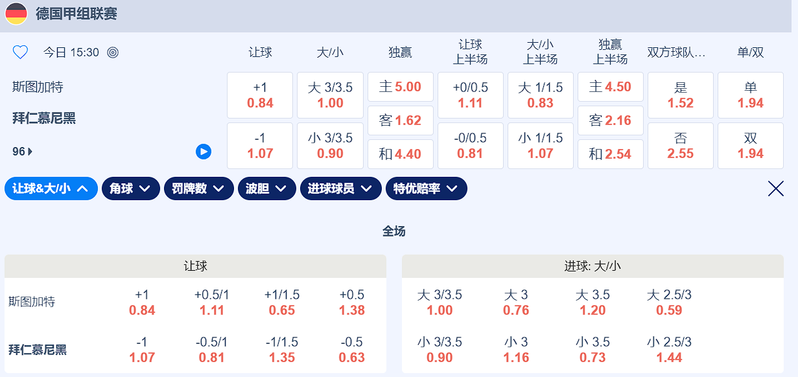Collapse the 让球&大/小 tab

point(51,188)
